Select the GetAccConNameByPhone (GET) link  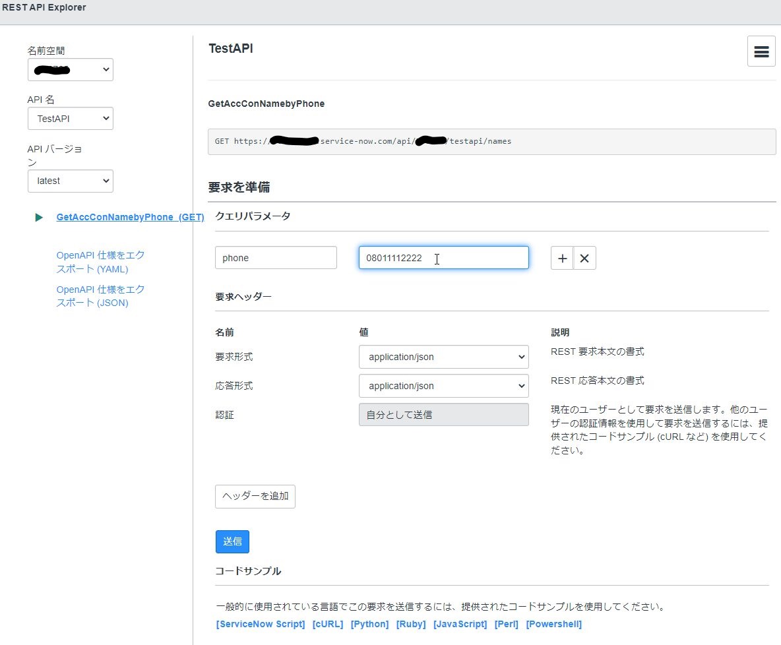(129, 216)
